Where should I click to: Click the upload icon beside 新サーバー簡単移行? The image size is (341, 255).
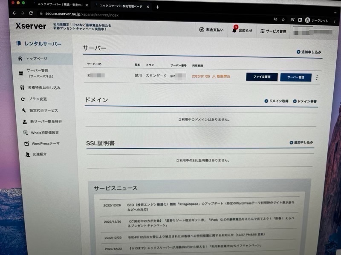25,122
